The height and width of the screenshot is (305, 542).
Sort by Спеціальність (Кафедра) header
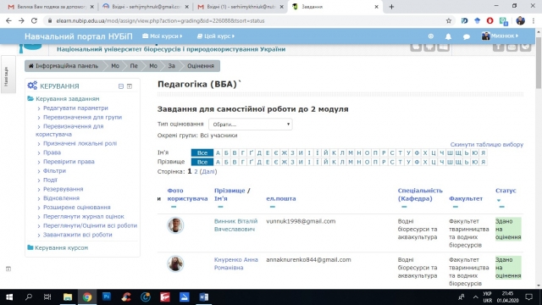(x=420, y=194)
